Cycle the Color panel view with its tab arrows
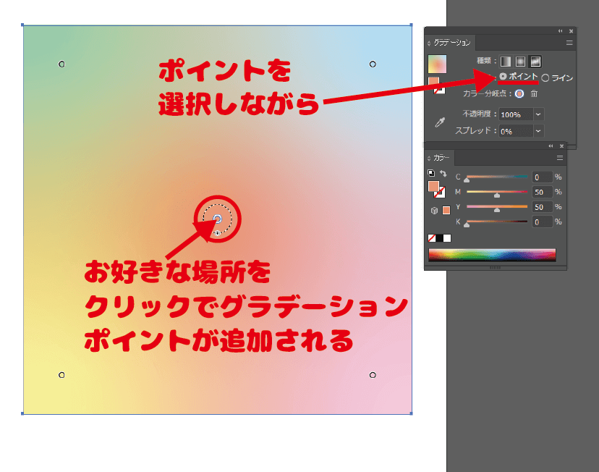Viewport: 599px width, 472px height. pos(429,158)
